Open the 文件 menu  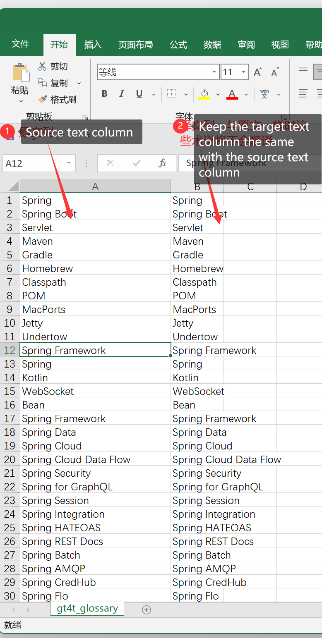pos(20,45)
